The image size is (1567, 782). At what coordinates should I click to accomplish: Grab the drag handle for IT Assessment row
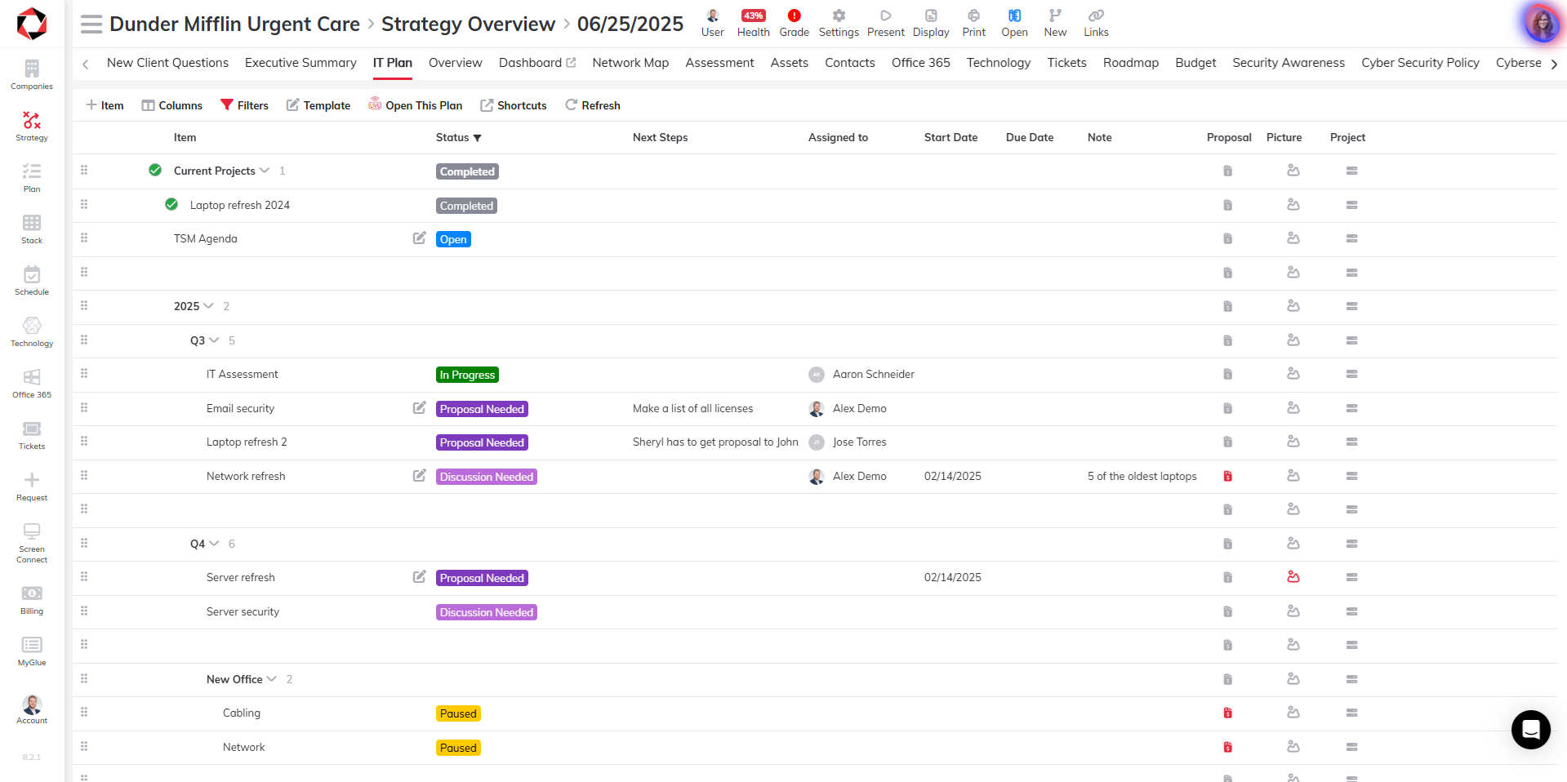(84, 374)
